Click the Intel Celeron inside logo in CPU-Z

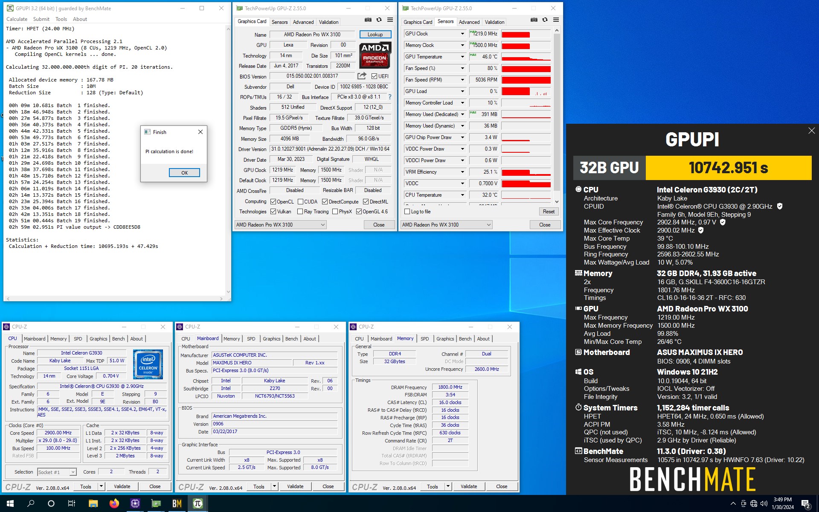(x=148, y=364)
